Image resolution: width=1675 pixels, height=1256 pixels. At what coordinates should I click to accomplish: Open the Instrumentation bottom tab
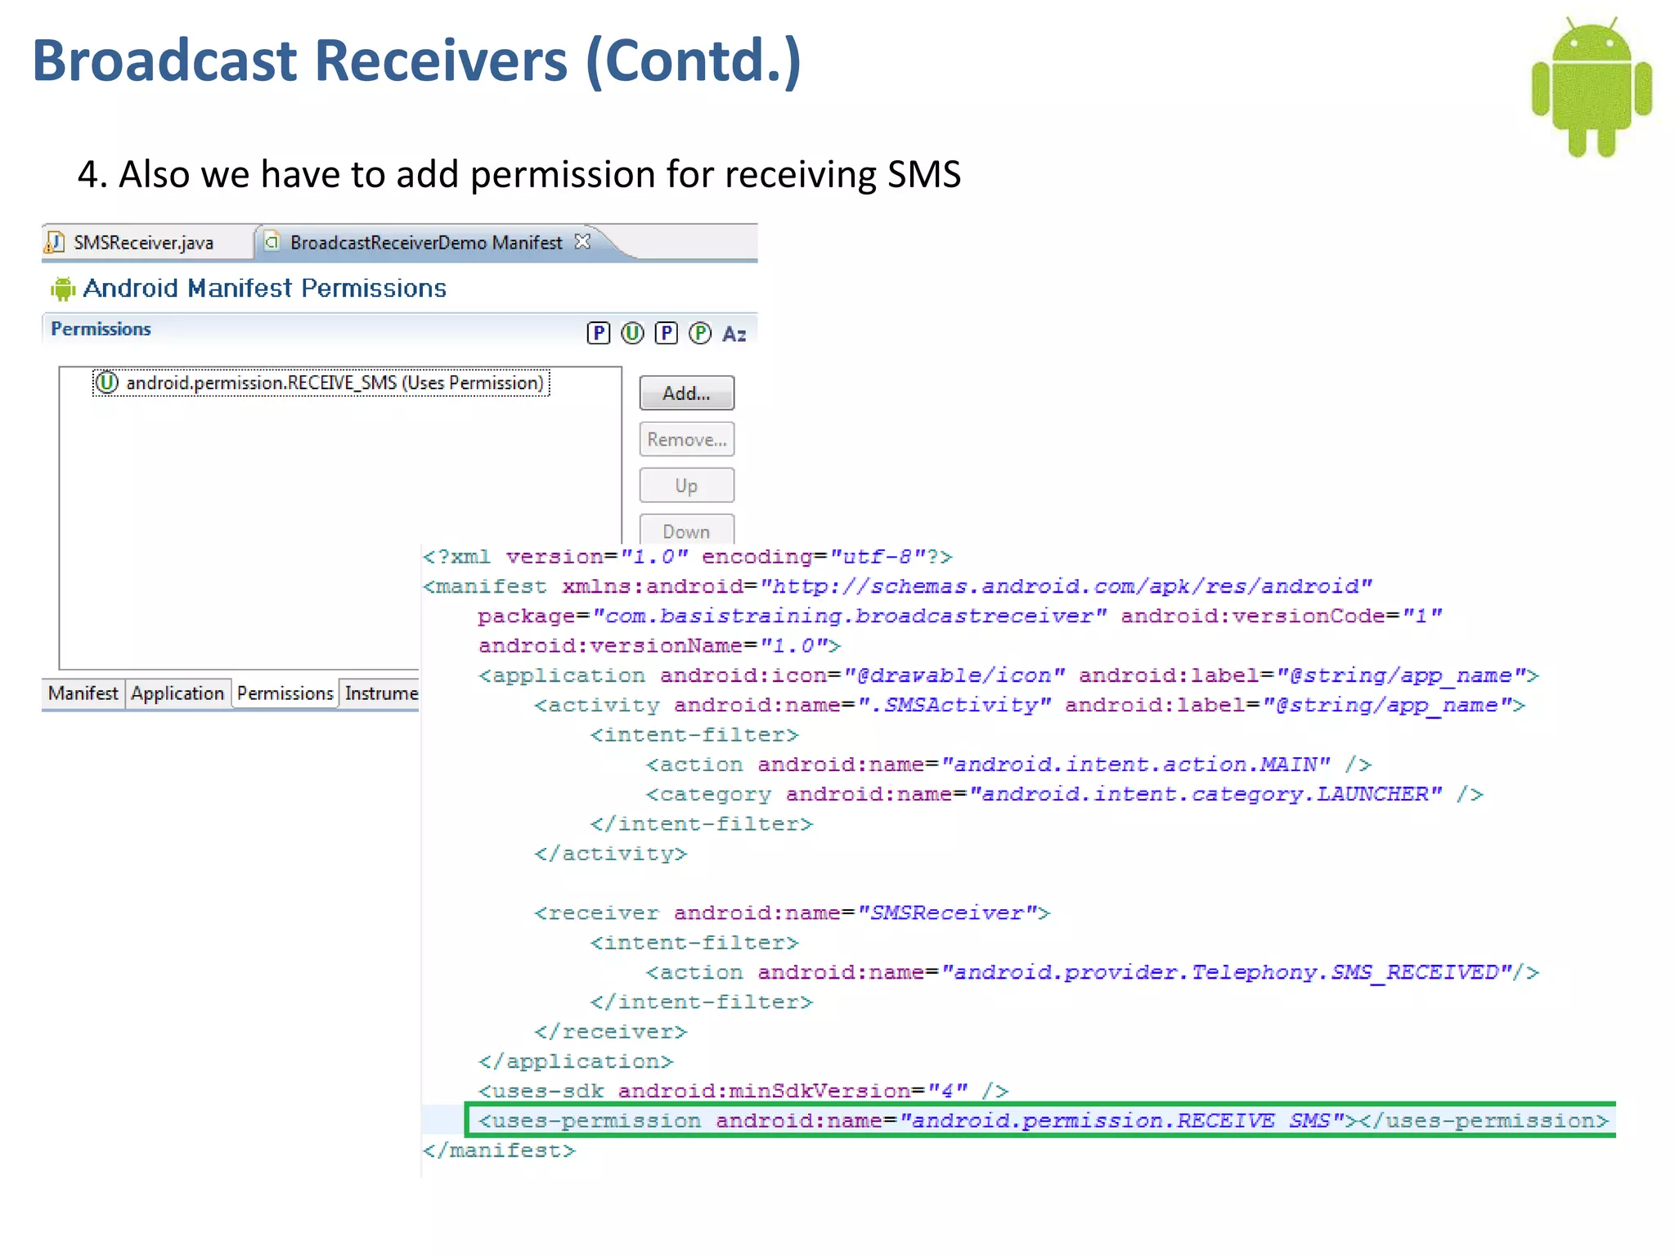380,693
